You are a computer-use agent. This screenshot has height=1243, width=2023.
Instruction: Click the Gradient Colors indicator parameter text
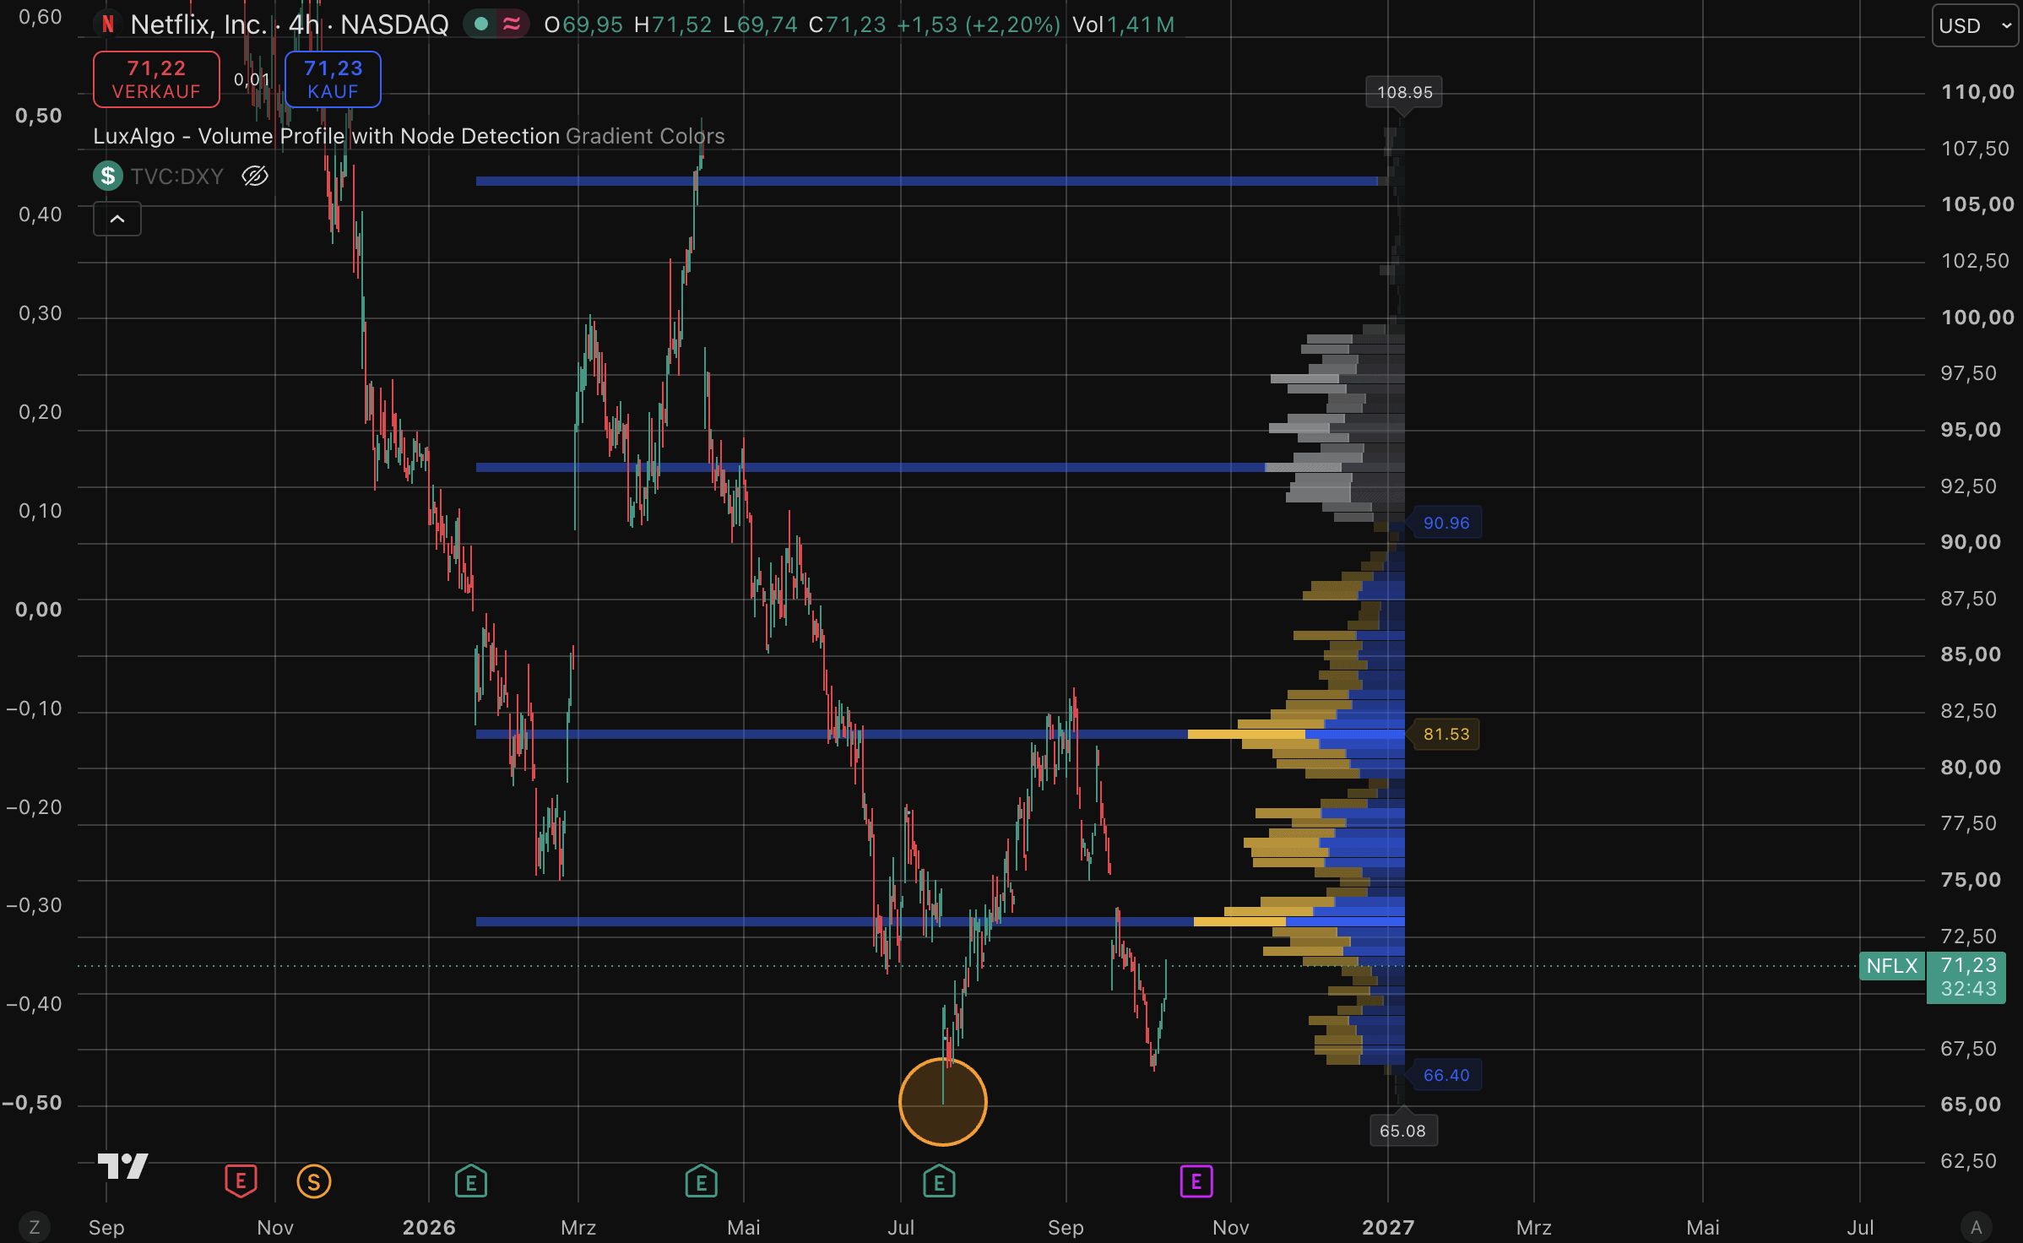tap(645, 136)
